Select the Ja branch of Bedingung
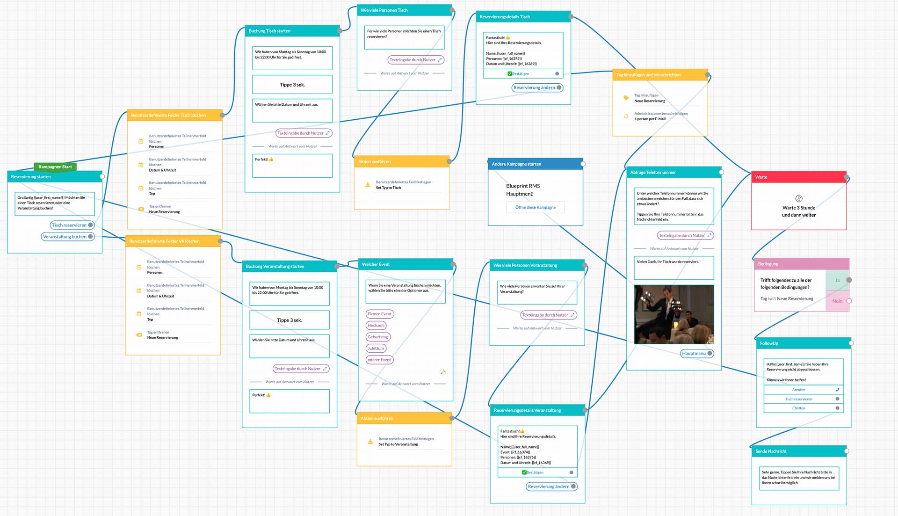898x516 pixels. [837, 280]
